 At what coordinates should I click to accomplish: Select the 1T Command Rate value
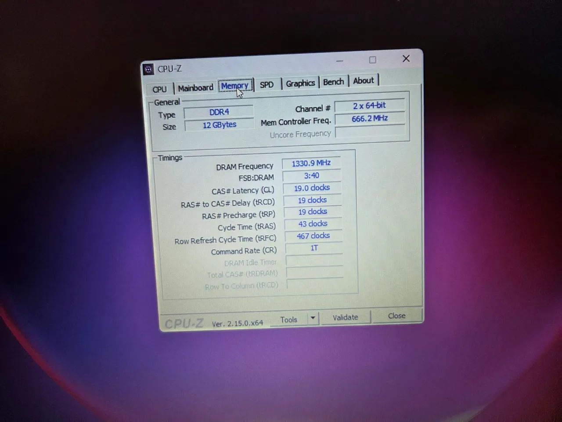tap(314, 248)
